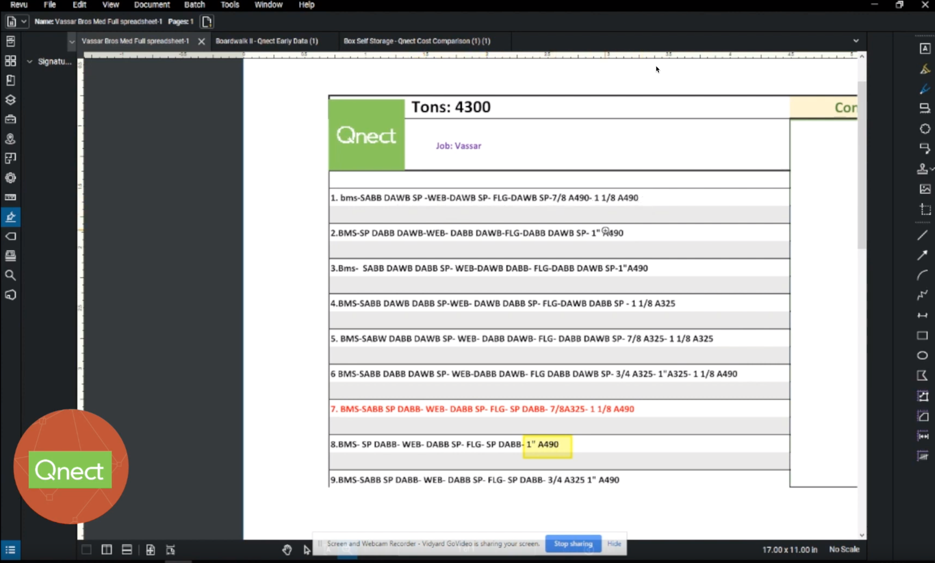935x563 pixels.
Task: Click the Stop sharing button
Action: point(573,544)
